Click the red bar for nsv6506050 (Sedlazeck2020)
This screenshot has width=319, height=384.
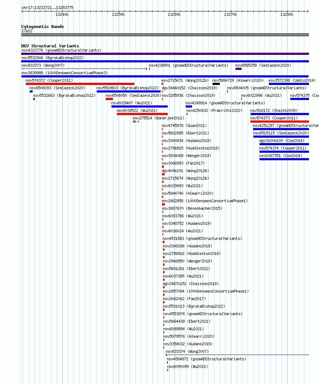click(109, 99)
